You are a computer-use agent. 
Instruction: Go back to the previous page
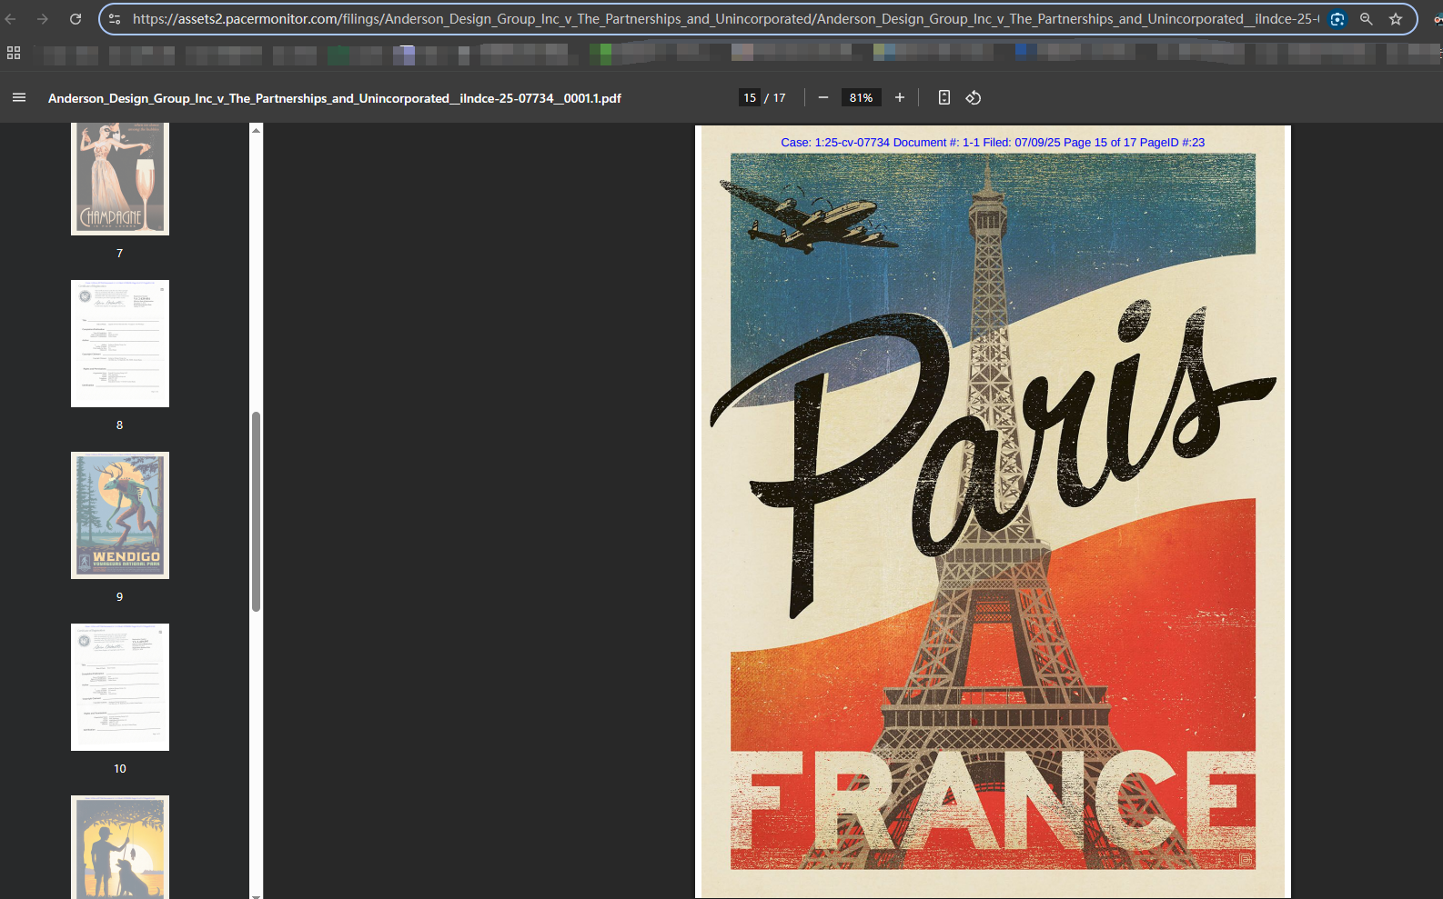[x=11, y=19]
